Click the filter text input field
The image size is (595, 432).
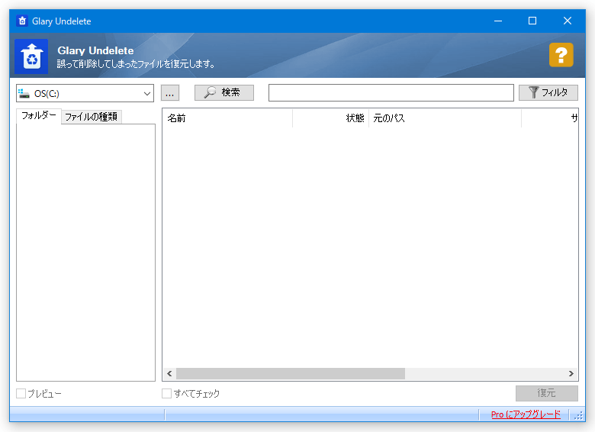pyautogui.click(x=391, y=93)
